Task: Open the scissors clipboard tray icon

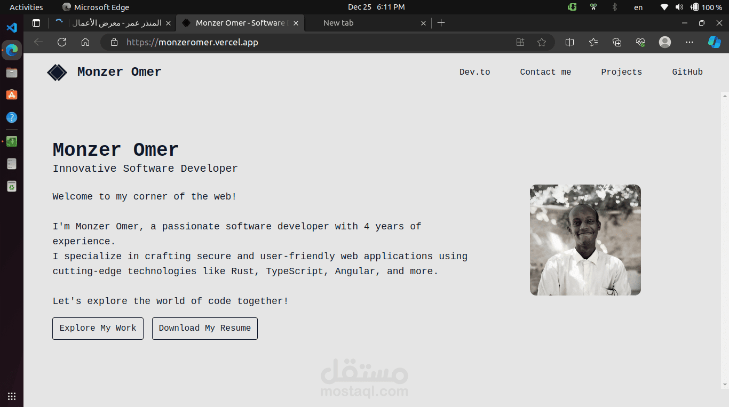Action: pyautogui.click(x=593, y=7)
